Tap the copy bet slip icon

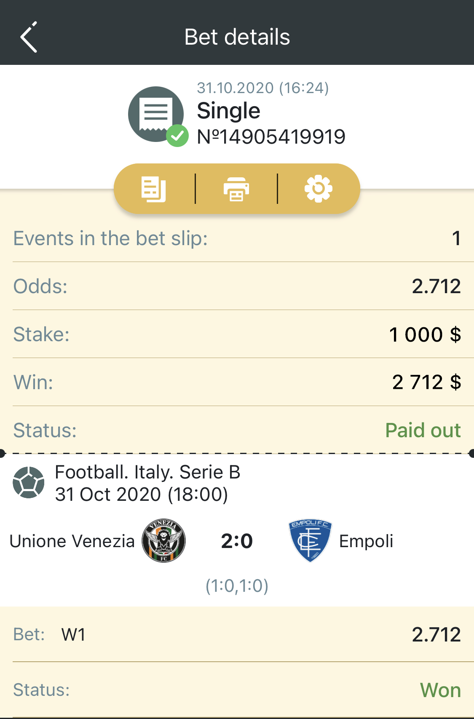(153, 189)
